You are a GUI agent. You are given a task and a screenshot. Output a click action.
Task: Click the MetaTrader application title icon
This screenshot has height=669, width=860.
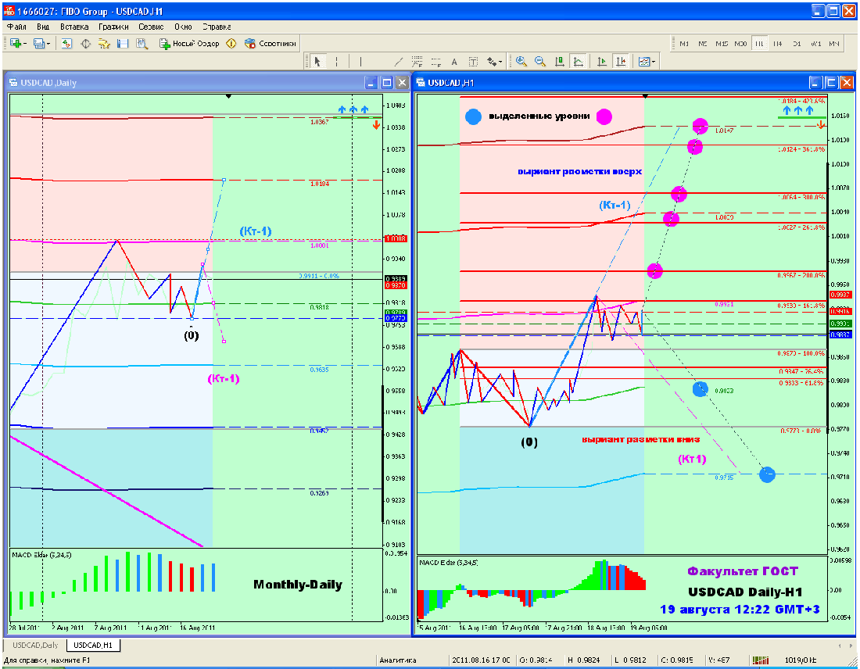(9, 11)
